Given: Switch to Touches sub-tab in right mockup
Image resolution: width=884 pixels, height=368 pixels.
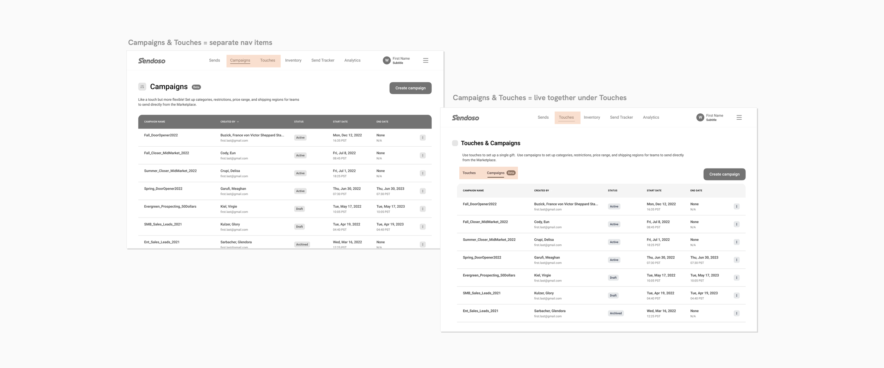Looking at the screenshot, I should pyautogui.click(x=469, y=173).
